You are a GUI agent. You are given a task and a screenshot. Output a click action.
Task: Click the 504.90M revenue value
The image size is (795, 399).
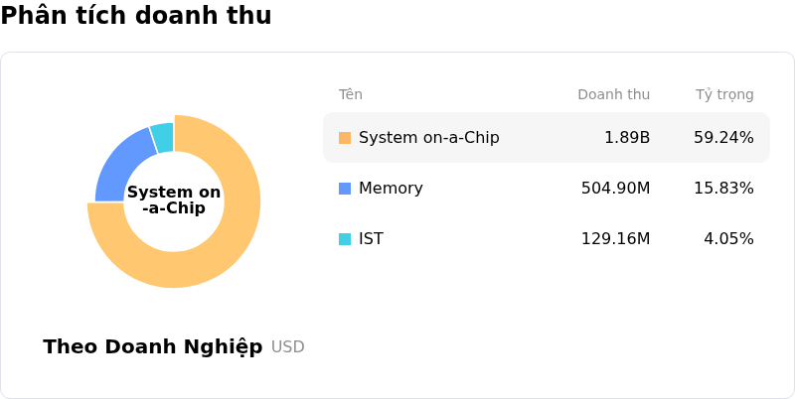click(615, 189)
